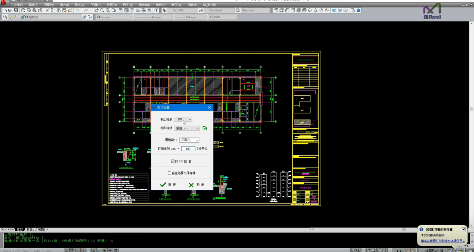The height and width of the screenshot is (252, 474).
Task: Click the blue sphere render icon
Action: [x=358, y=10]
